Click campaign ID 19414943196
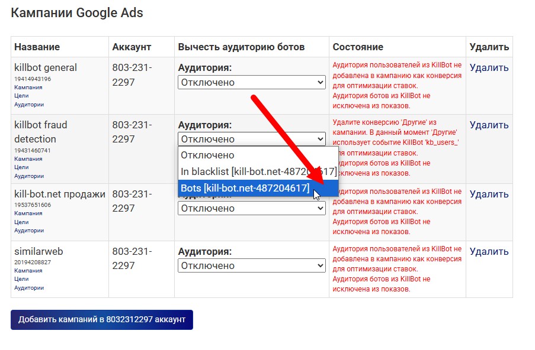This screenshot has width=535, height=350. coord(33,79)
